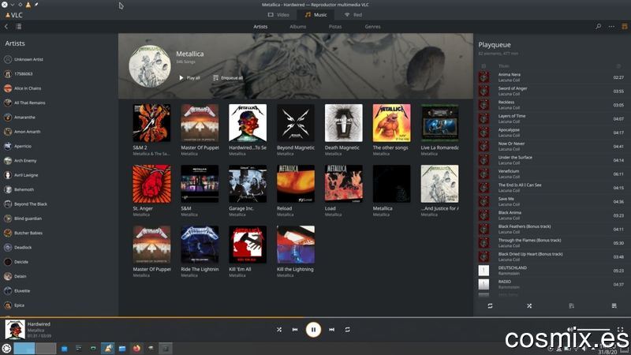This screenshot has width=631, height=355.
Task: Switch to the Music tab
Action: [x=316, y=15]
